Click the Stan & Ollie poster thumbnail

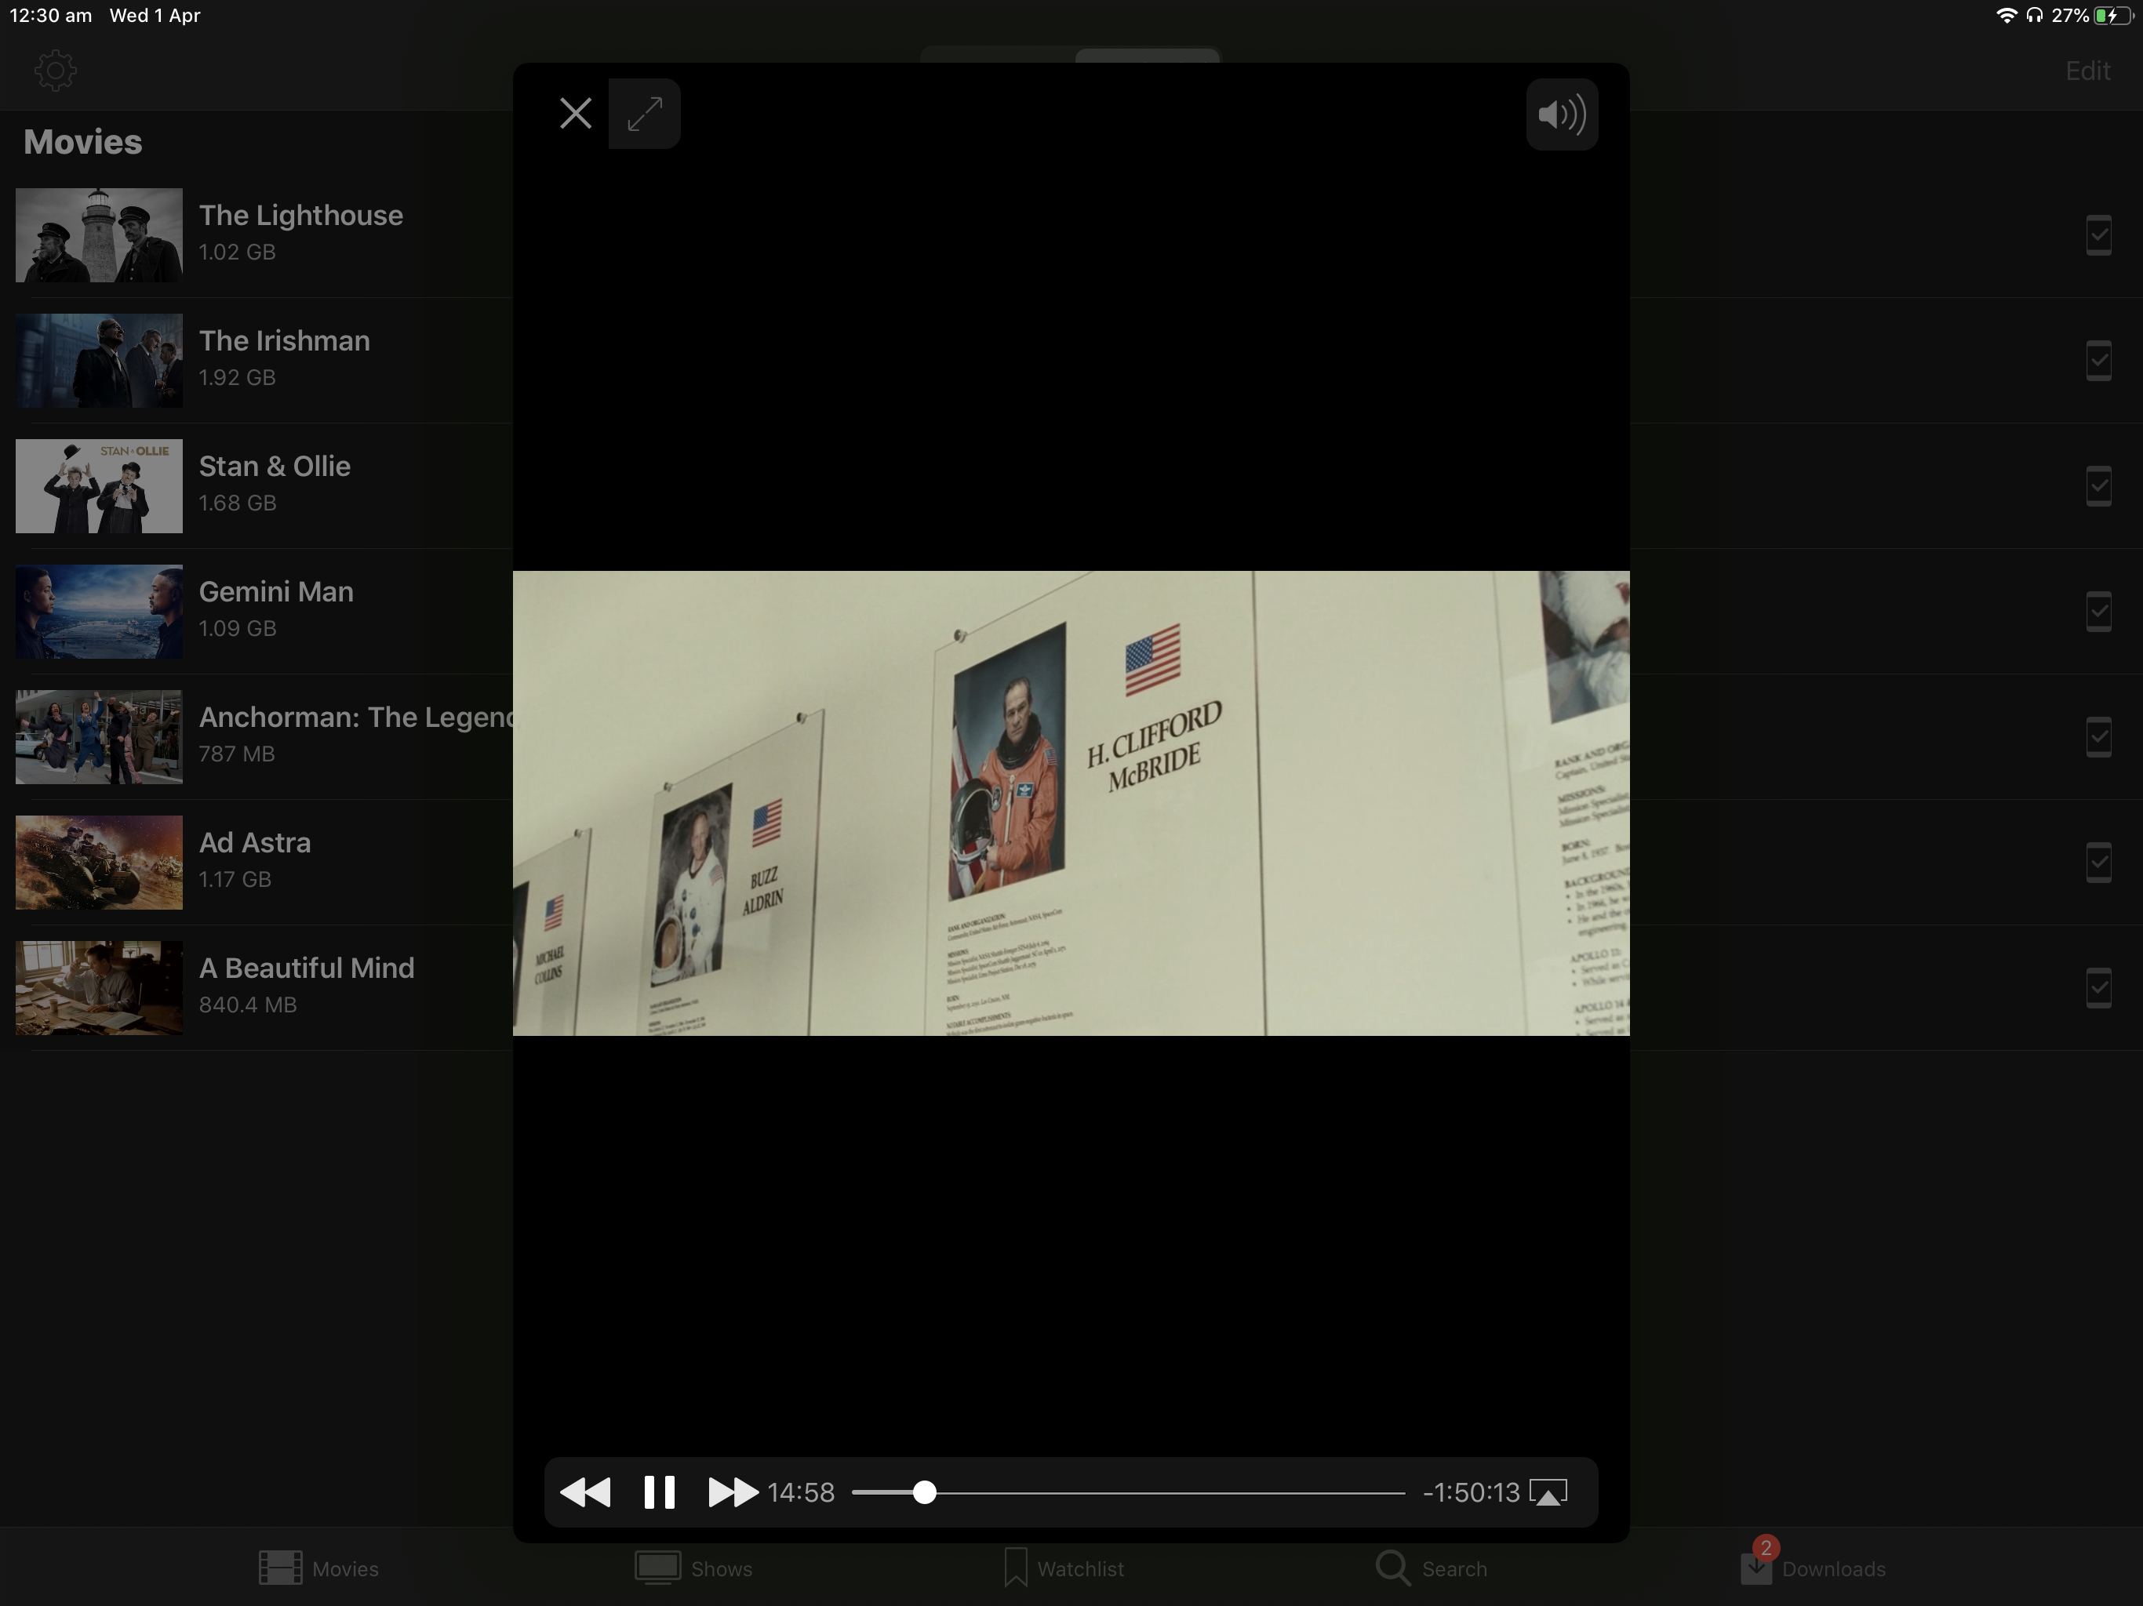point(99,486)
